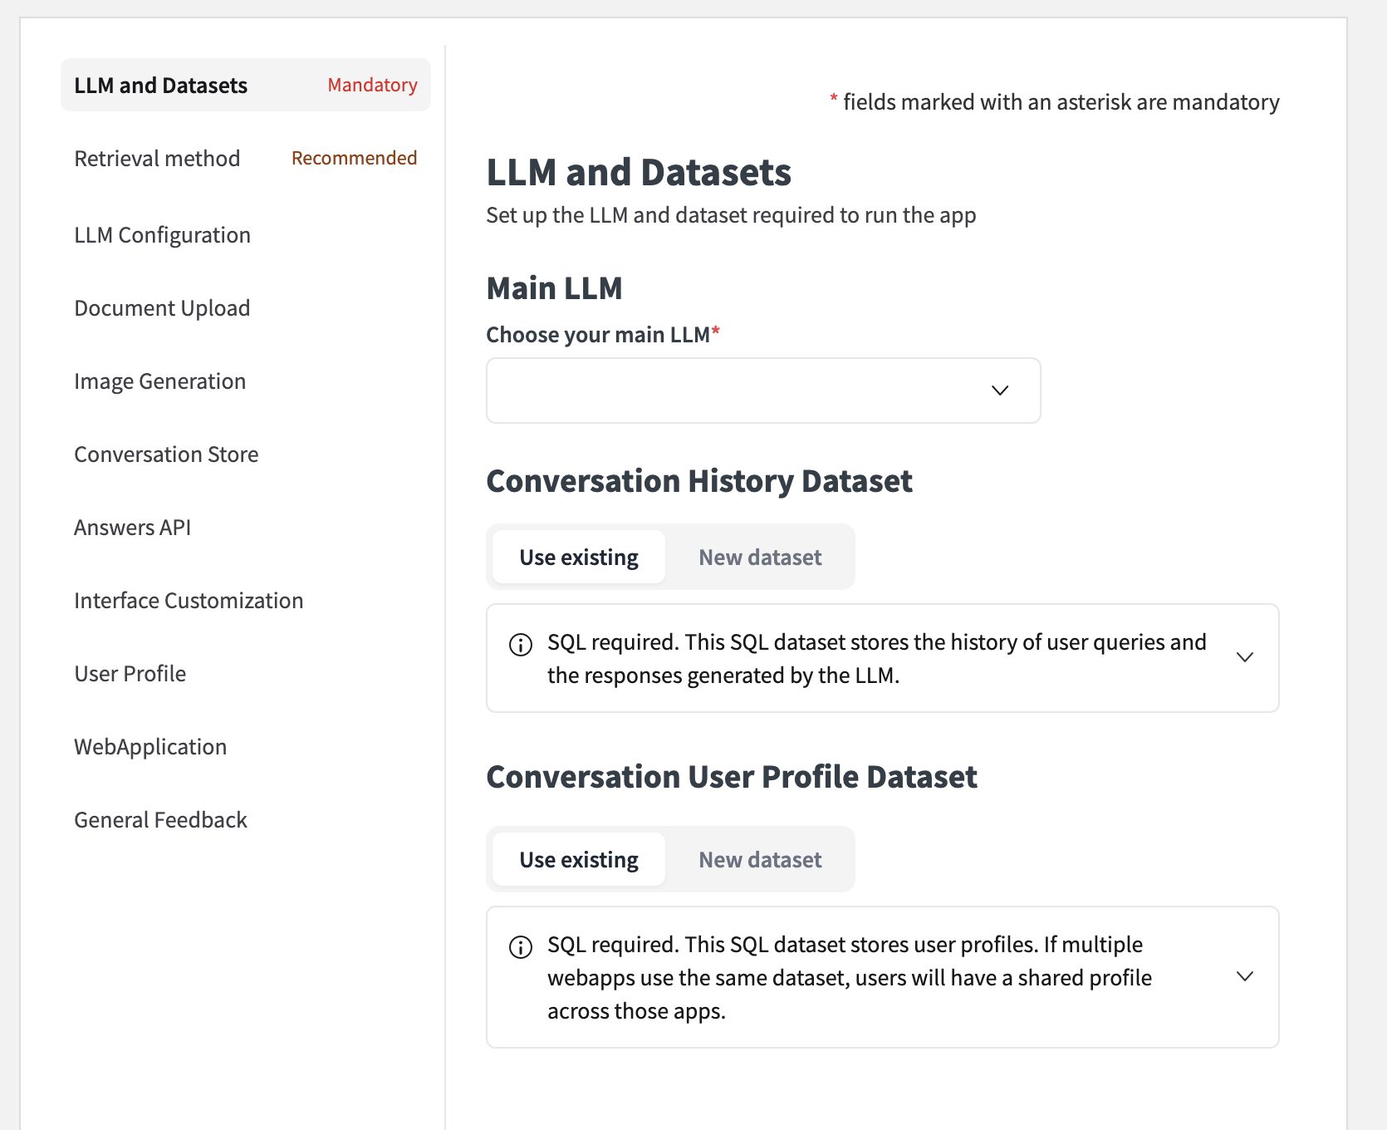Screen dimensions: 1387x1130
Task: Expand the User Profile dataset selector chevron
Action: (1244, 976)
